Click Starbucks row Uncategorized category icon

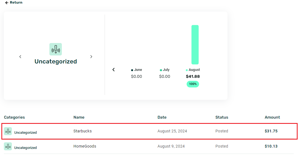point(8,132)
